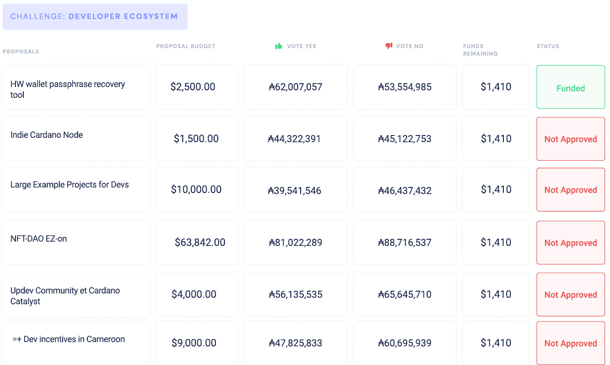The image size is (610, 365).
Task: Open the NFT-DAO EZ-on proposal
Action: tap(39, 239)
